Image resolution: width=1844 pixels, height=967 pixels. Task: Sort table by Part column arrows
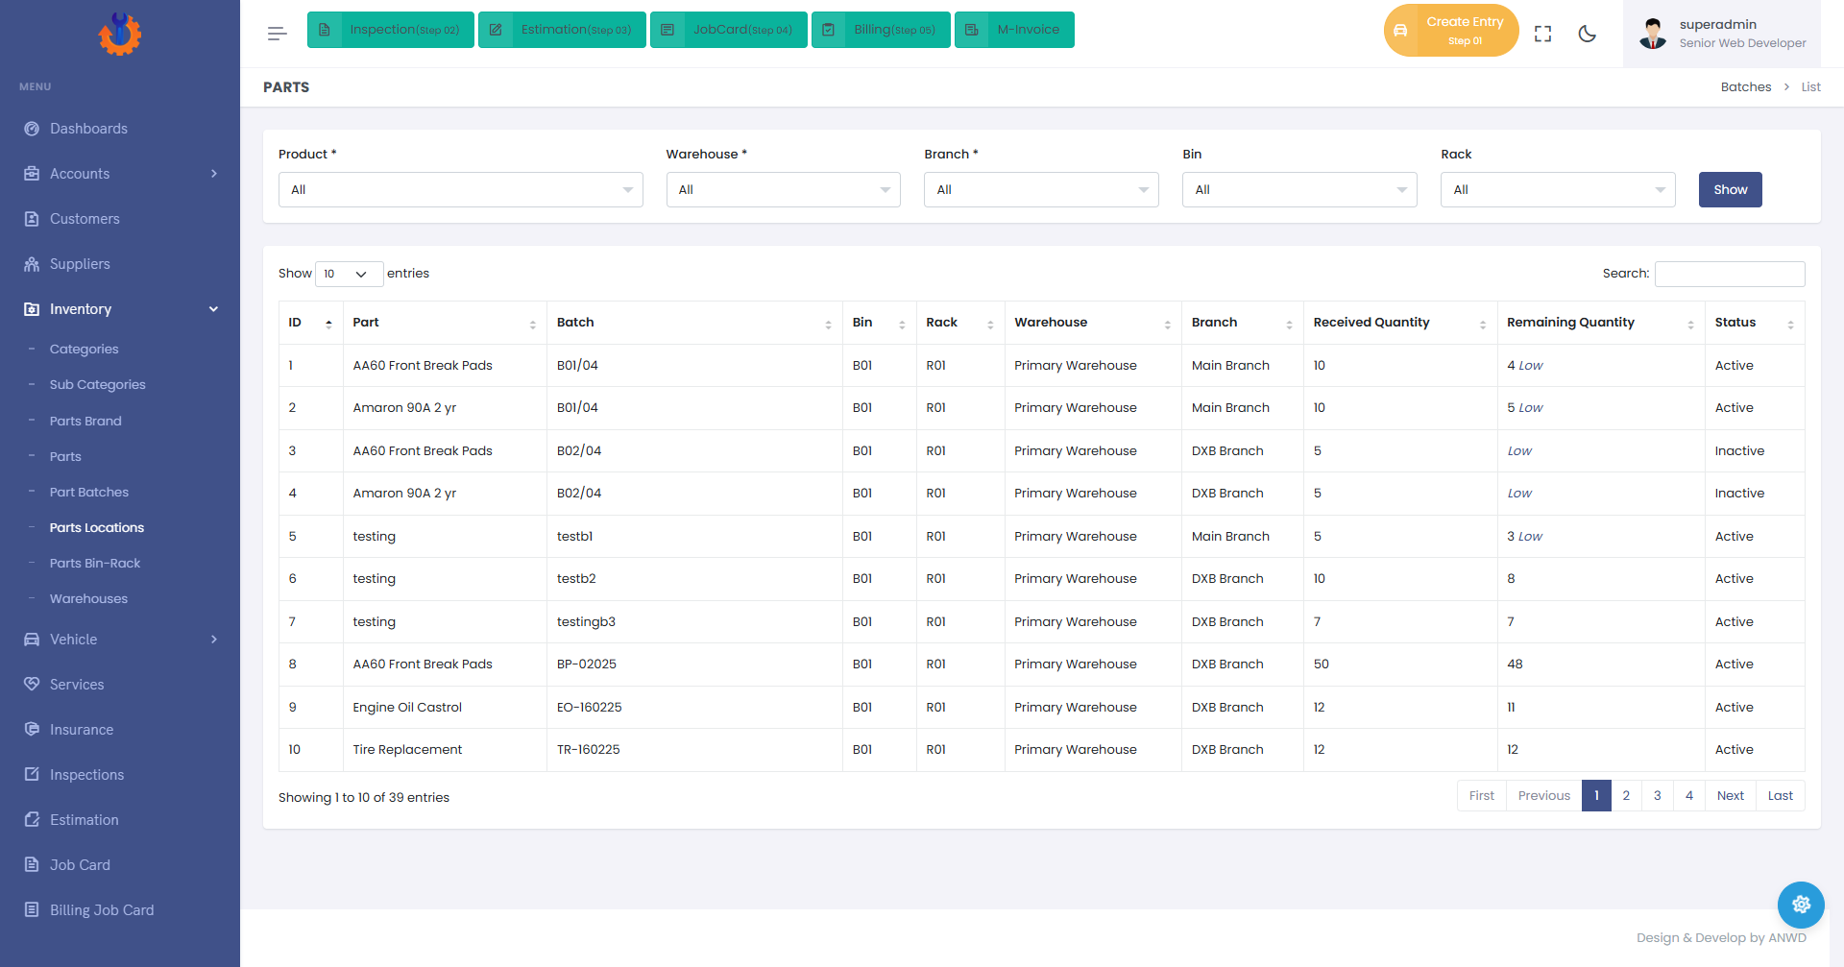tap(533, 324)
